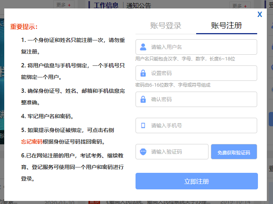Viewport: 273px width, 204px height.
Task: Focus the 确认密码 input field
Action: click(x=201, y=99)
